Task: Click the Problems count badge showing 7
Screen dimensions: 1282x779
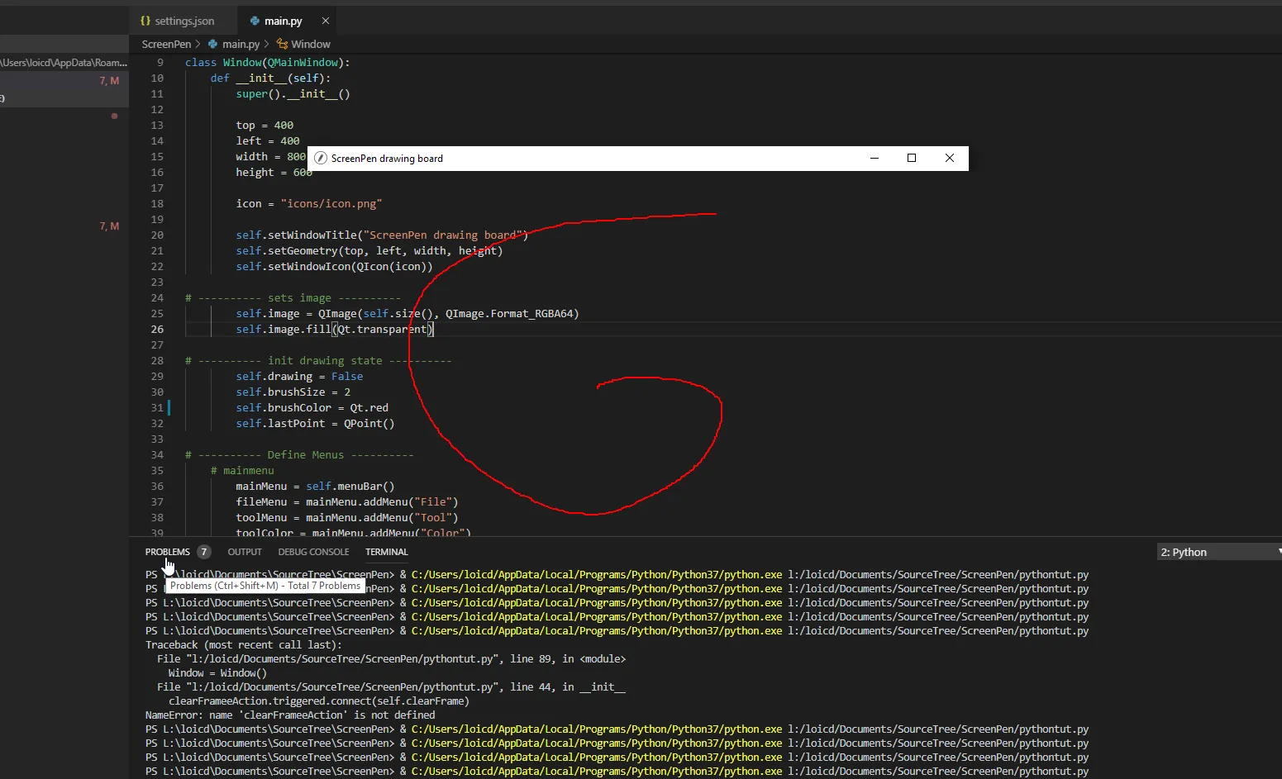Action: tap(203, 552)
